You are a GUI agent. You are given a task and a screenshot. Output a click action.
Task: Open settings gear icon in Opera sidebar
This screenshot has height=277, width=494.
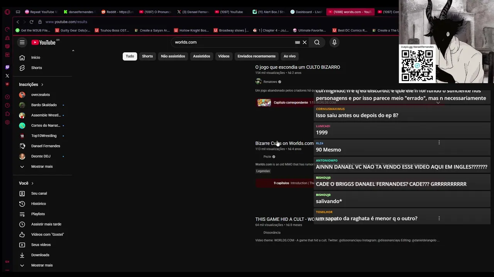tap(7, 122)
